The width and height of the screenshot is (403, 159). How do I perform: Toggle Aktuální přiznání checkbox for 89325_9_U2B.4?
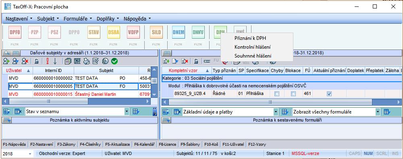[329, 94]
